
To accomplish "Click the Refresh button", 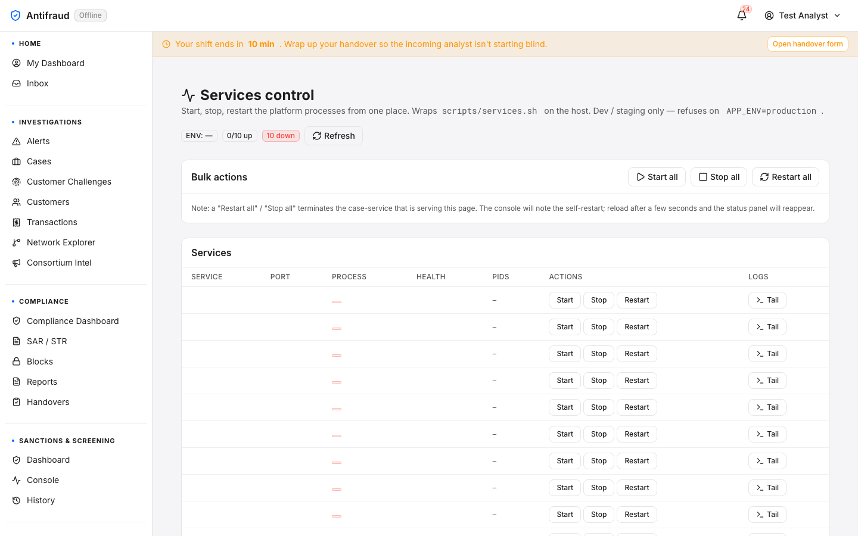I will 334,136.
